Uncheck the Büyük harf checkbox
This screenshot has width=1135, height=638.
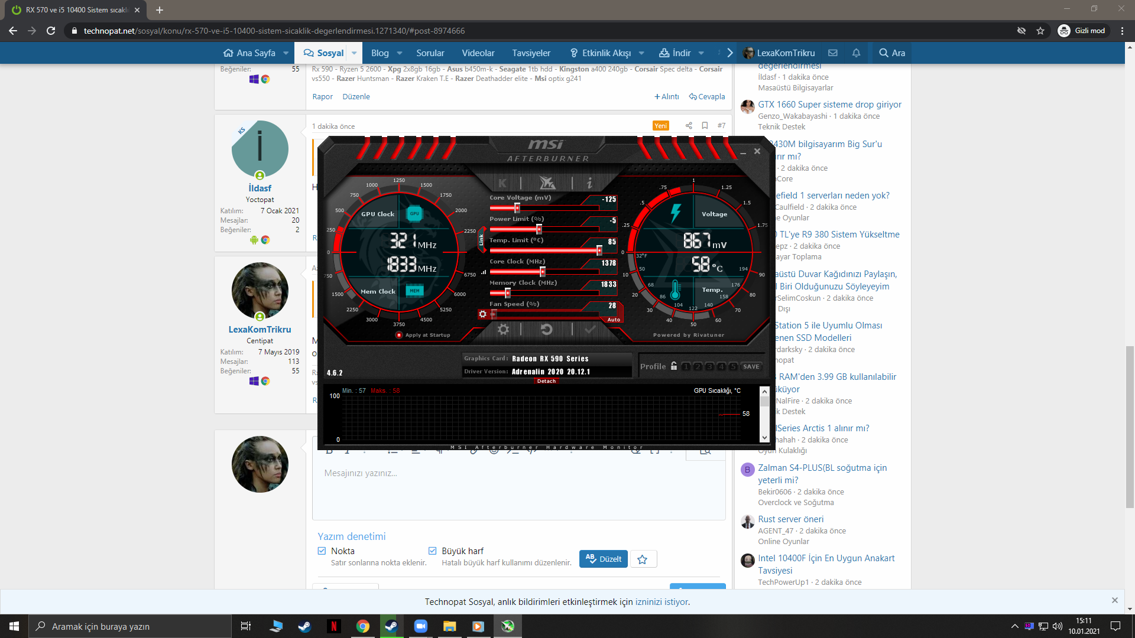click(432, 551)
